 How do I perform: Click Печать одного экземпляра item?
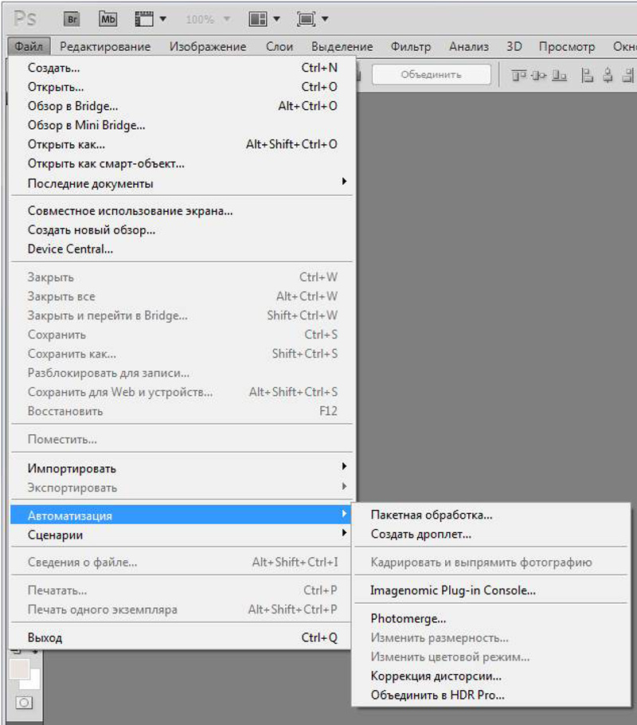(x=181, y=609)
